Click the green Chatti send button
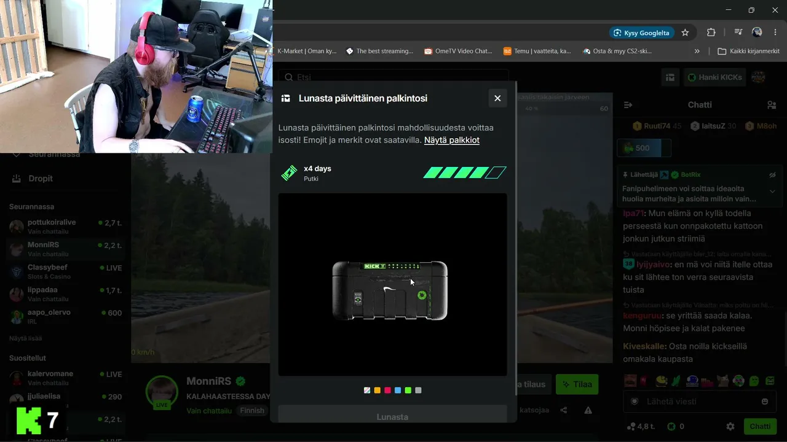The height and width of the screenshot is (442, 787). pos(760,426)
